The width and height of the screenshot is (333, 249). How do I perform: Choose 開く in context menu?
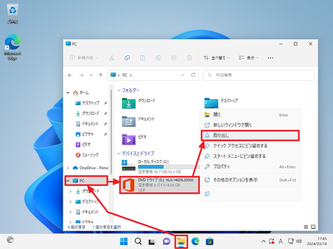point(250,115)
